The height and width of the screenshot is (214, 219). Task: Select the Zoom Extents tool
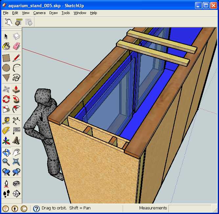pos(16,162)
